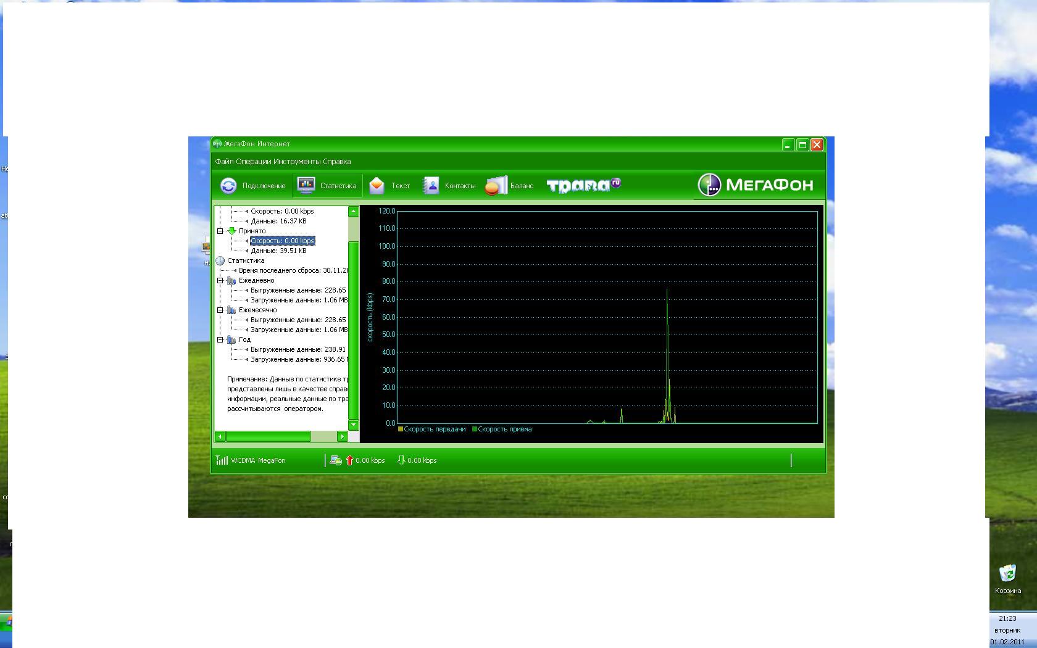1037x648 pixels.
Task: Select the Данные: 39.51 KB row
Action: pos(278,251)
